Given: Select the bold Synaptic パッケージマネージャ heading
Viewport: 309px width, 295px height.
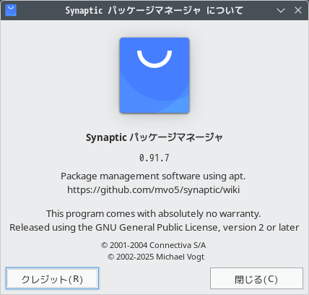Looking at the screenshot, I should point(154,137).
